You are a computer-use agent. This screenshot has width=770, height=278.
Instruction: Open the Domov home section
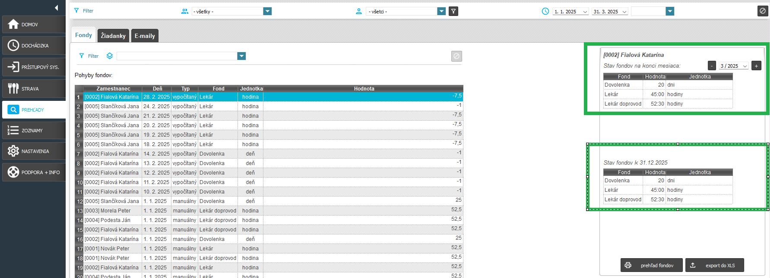coord(34,25)
